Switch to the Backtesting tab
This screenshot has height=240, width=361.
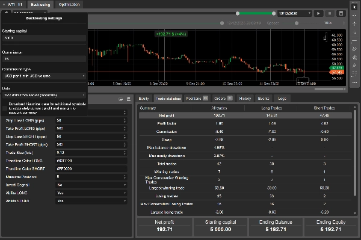[40, 5]
